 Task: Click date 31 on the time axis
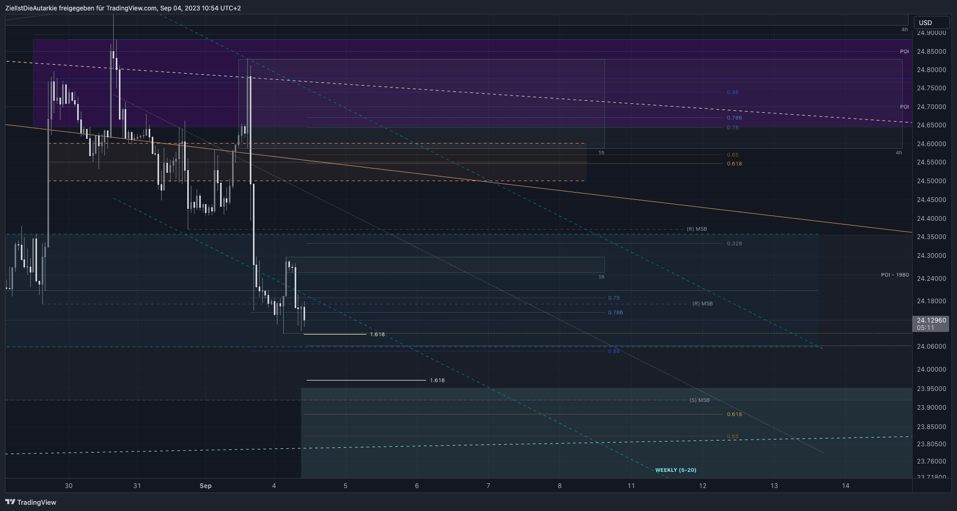coord(137,486)
